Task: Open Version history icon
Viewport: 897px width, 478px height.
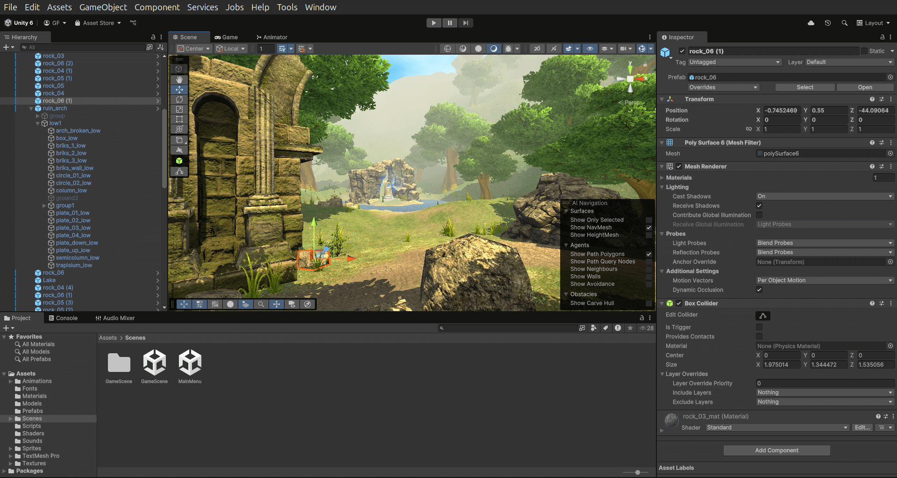Action: 827,23
